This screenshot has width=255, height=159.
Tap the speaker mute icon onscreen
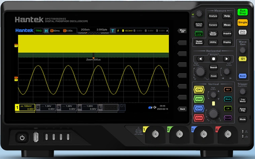(x=155, y=107)
